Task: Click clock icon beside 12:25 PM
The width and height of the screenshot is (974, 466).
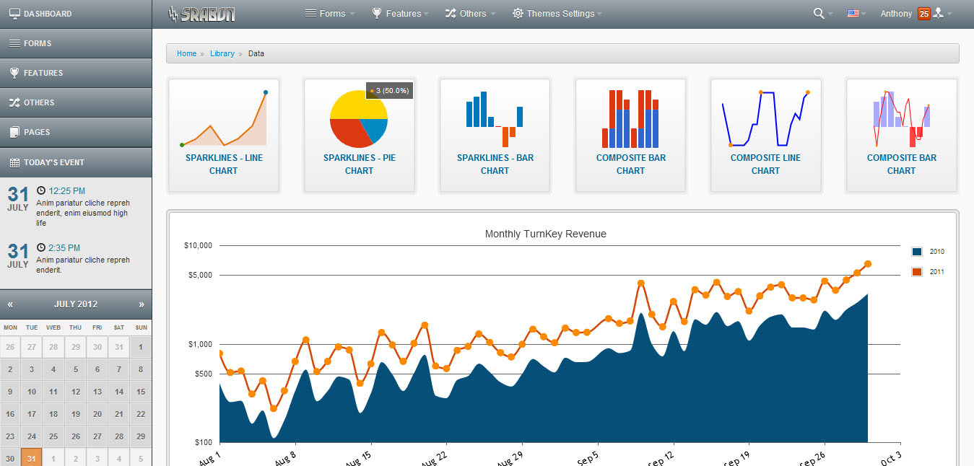Action: 40,191
